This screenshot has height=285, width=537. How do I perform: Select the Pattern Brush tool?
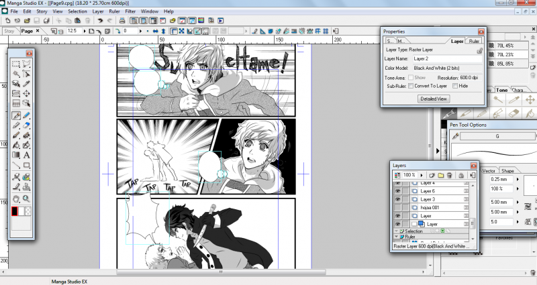[26, 135]
